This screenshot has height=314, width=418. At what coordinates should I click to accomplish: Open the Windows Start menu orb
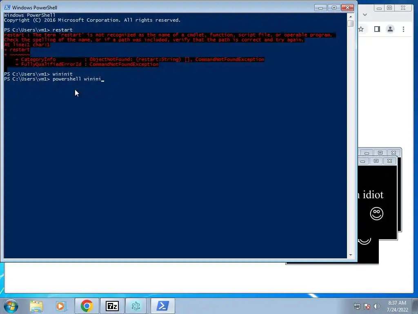tap(11, 306)
